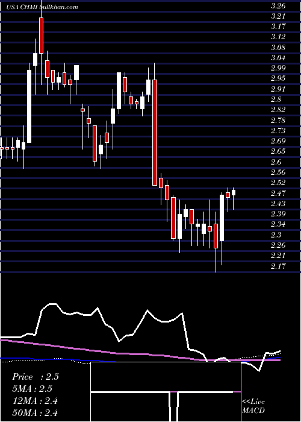Screen dimensions: 301x422
Task: Click the 2.6 price axis label
Action: point(276,162)
